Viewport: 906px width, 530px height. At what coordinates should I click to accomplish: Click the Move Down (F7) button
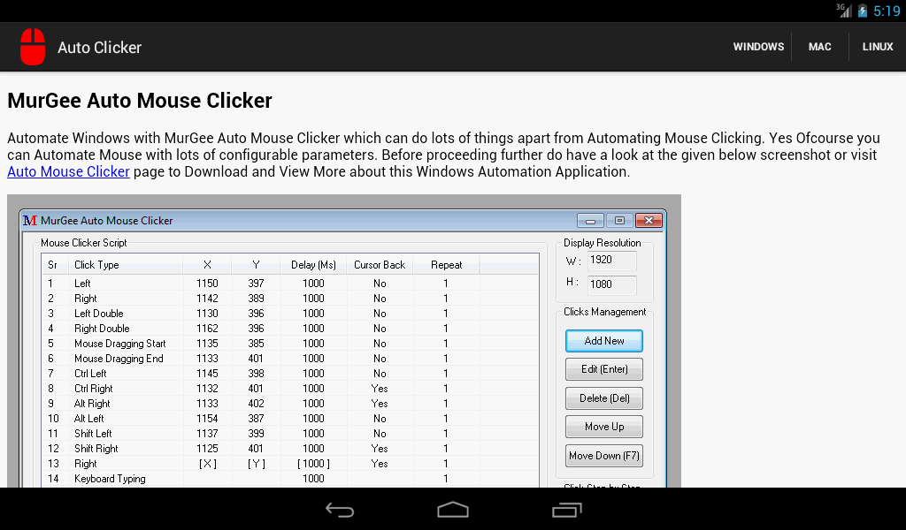(603, 456)
